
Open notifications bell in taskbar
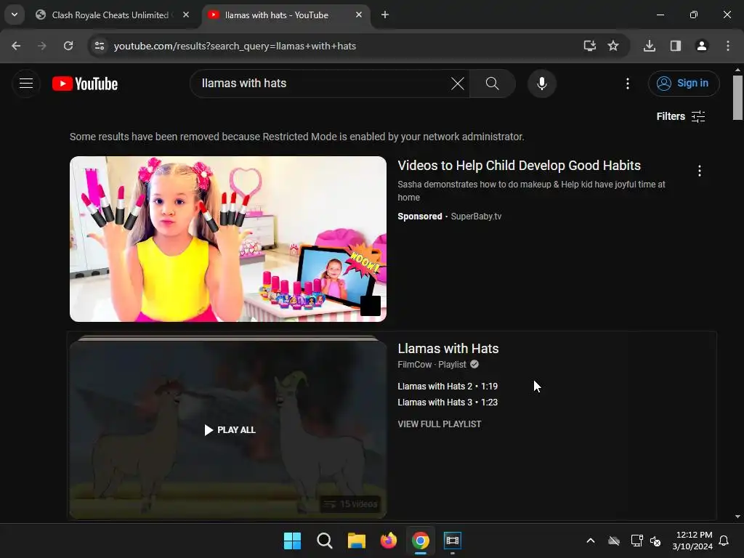724,541
